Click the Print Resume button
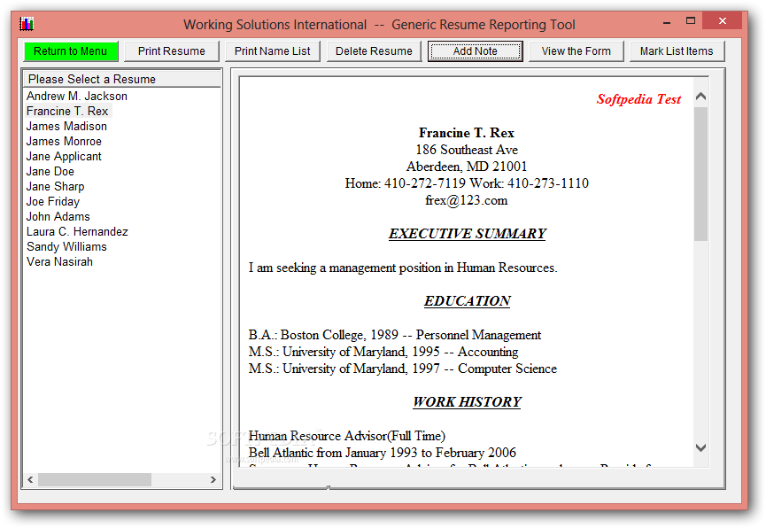The height and width of the screenshot is (528, 766). tap(172, 51)
